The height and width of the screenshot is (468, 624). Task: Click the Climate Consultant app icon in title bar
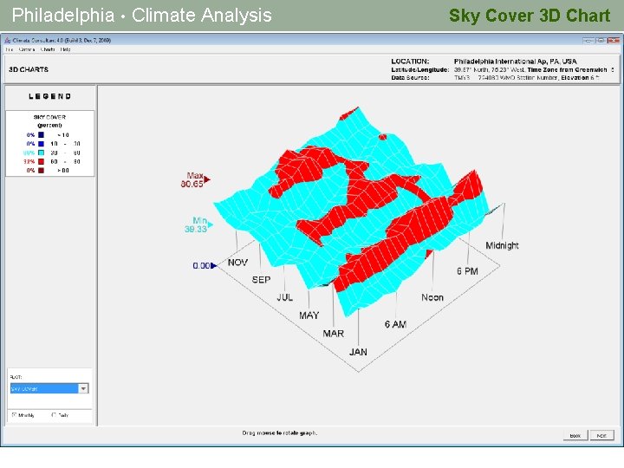pyautogui.click(x=8, y=40)
